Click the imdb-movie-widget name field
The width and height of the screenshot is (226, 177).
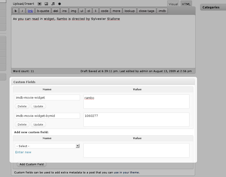click(x=47, y=97)
